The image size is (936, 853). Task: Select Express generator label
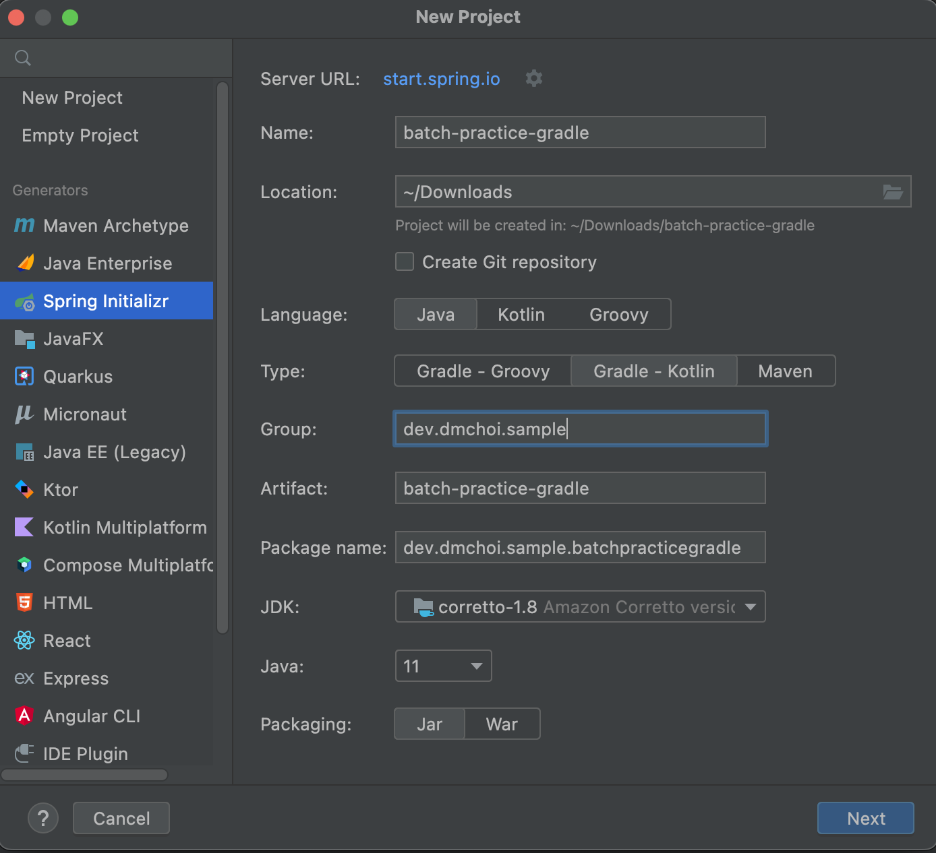[76, 678]
